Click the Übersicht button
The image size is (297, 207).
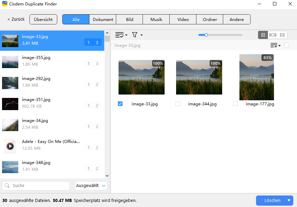(x=43, y=19)
